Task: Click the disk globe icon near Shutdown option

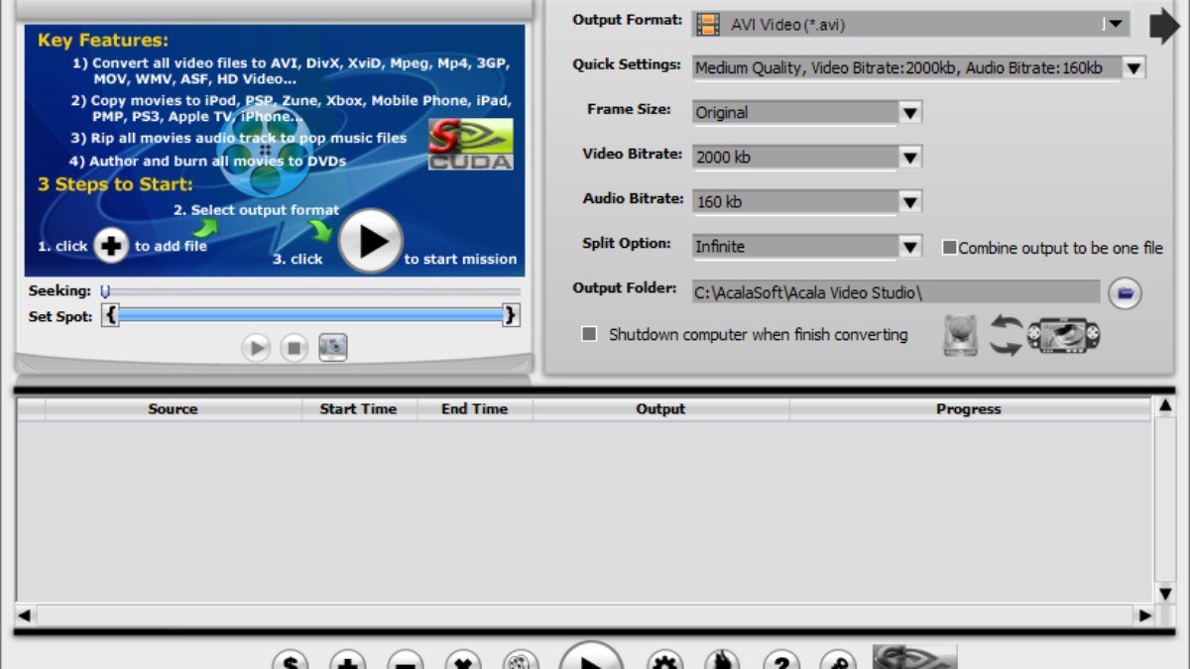Action: coord(960,335)
